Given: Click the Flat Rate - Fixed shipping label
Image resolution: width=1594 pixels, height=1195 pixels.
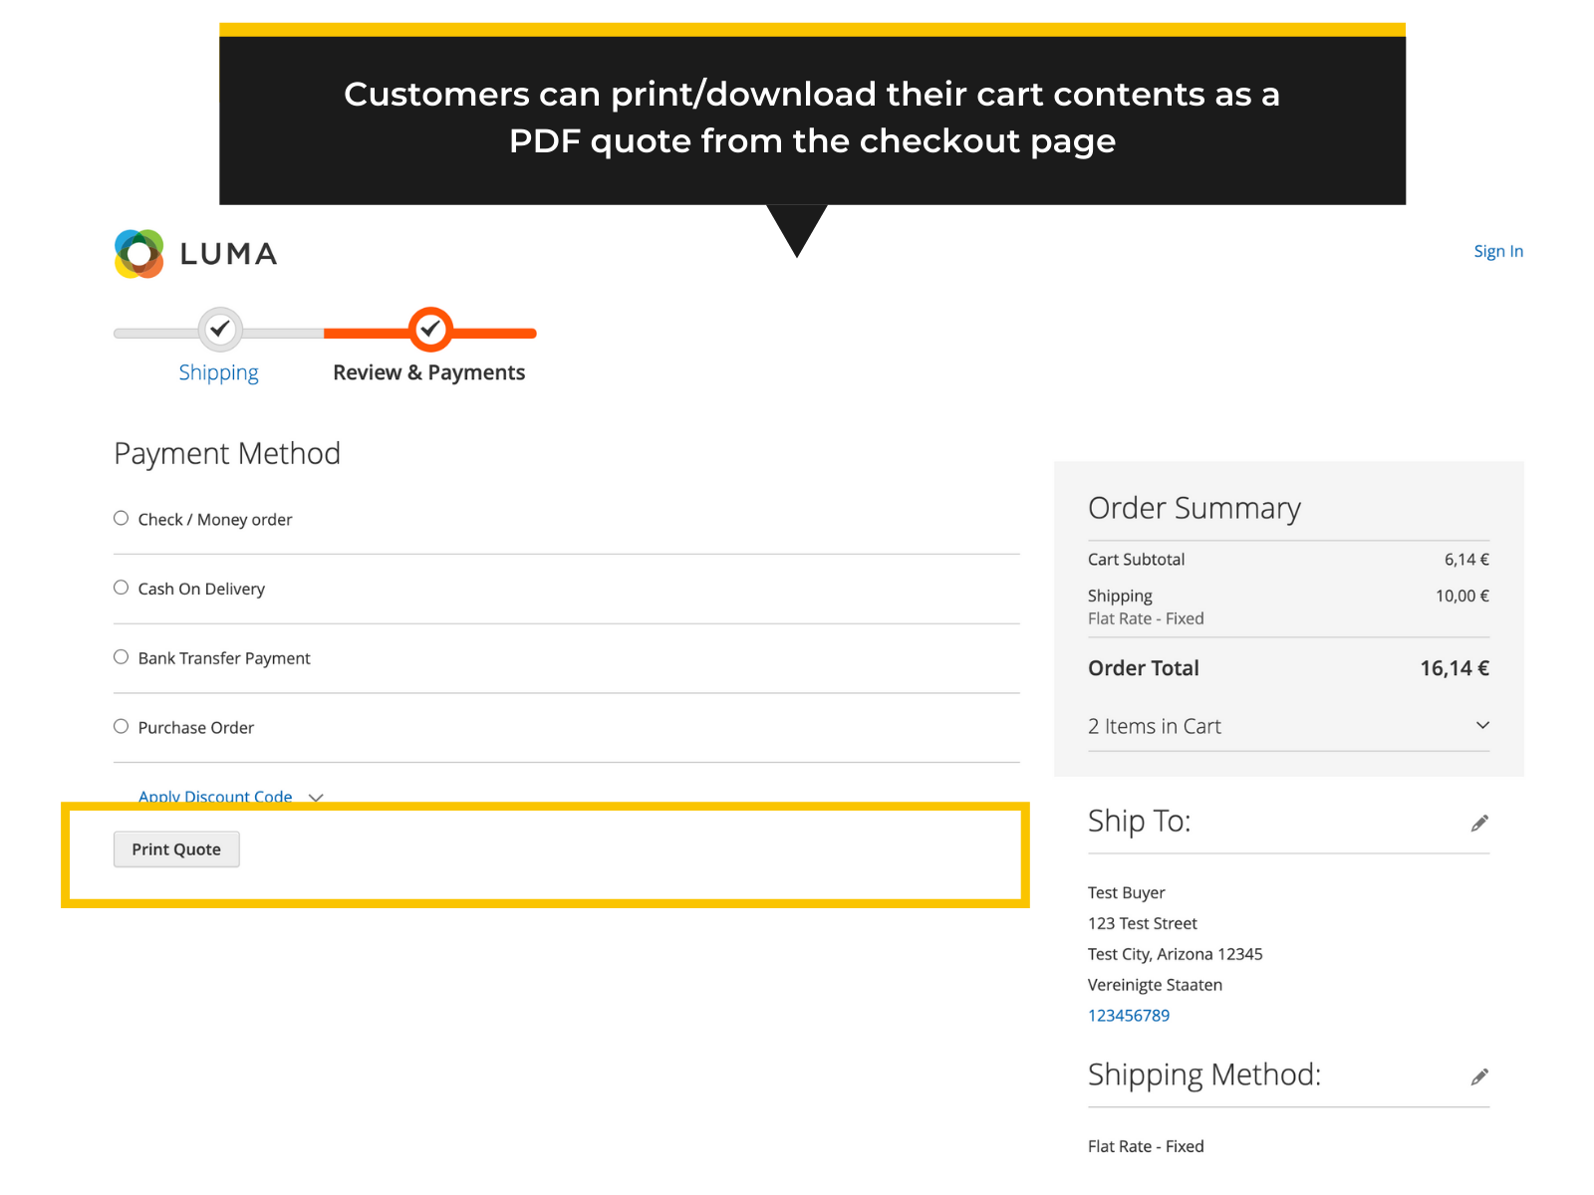Looking at the screenshot, I should (1145, 618).
